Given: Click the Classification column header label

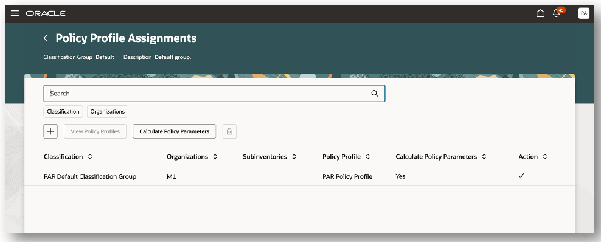Looking at the screenshot, I should pos(63,157).
